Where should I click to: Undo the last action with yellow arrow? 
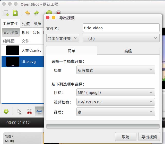(x=27, y=13)
